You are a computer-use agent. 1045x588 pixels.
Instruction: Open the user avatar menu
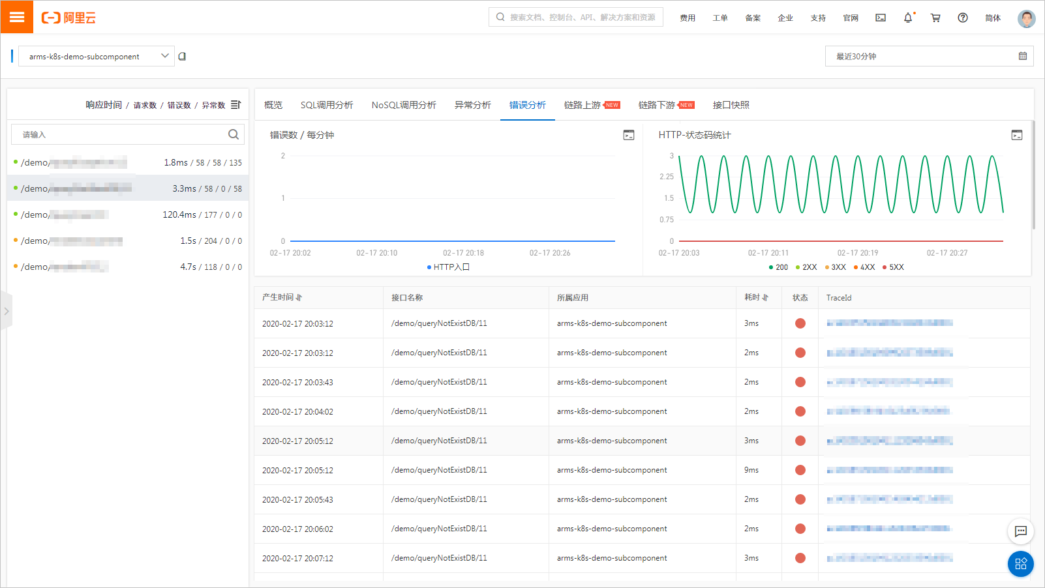click(x=1027, y=18)
